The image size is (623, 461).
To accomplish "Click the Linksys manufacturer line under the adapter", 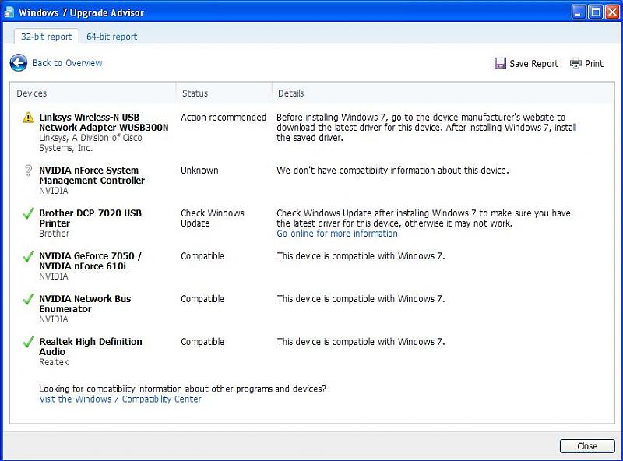I will [90, 143].
